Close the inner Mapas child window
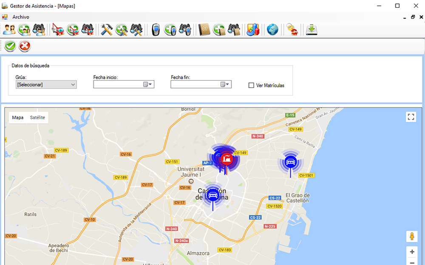Image resolution: width=425 pixels, height=265 pixels. pos(421,17)
